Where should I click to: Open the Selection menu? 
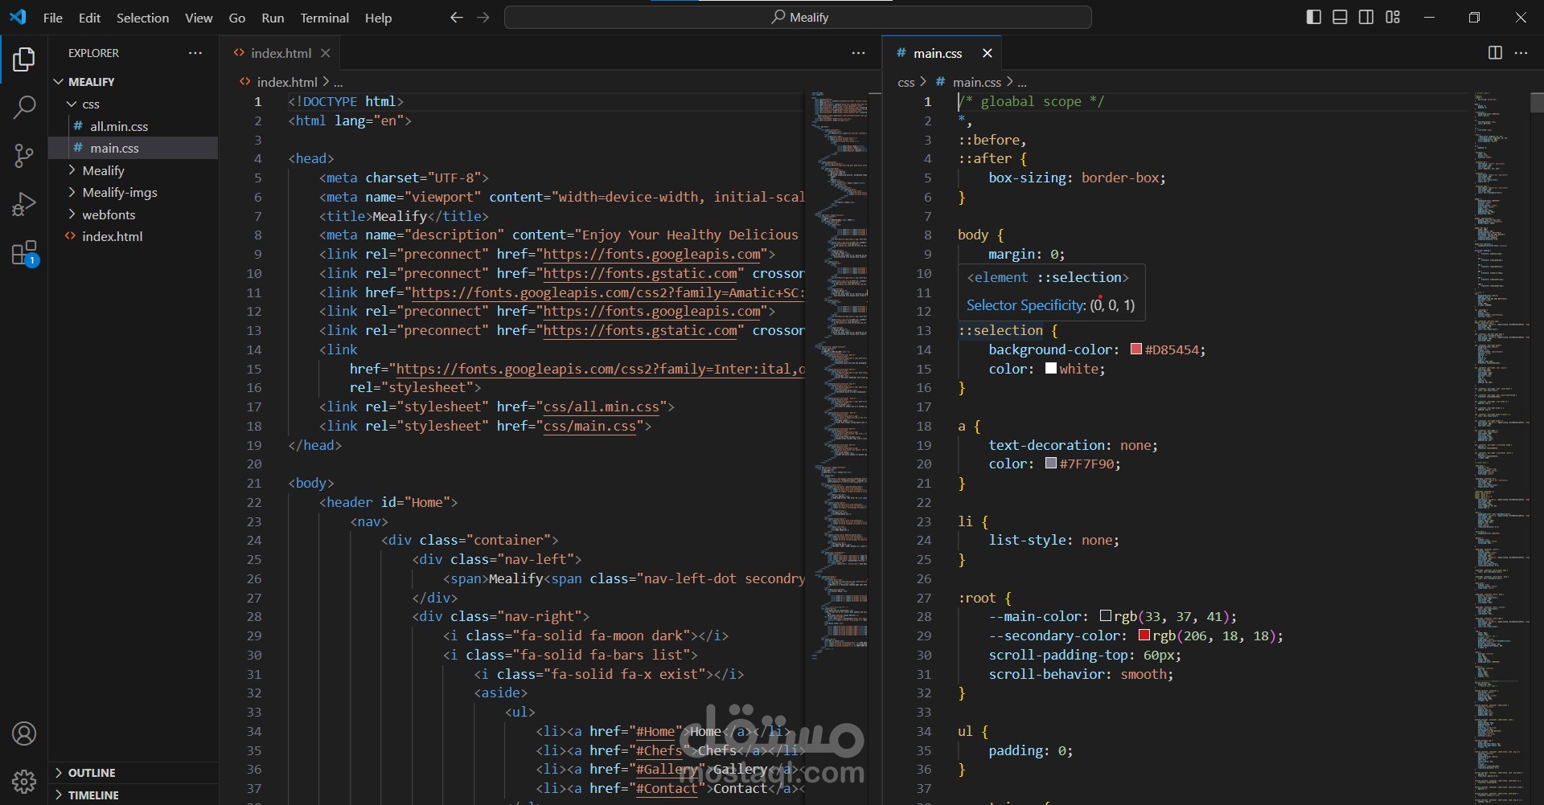click(x=142, y=18)
